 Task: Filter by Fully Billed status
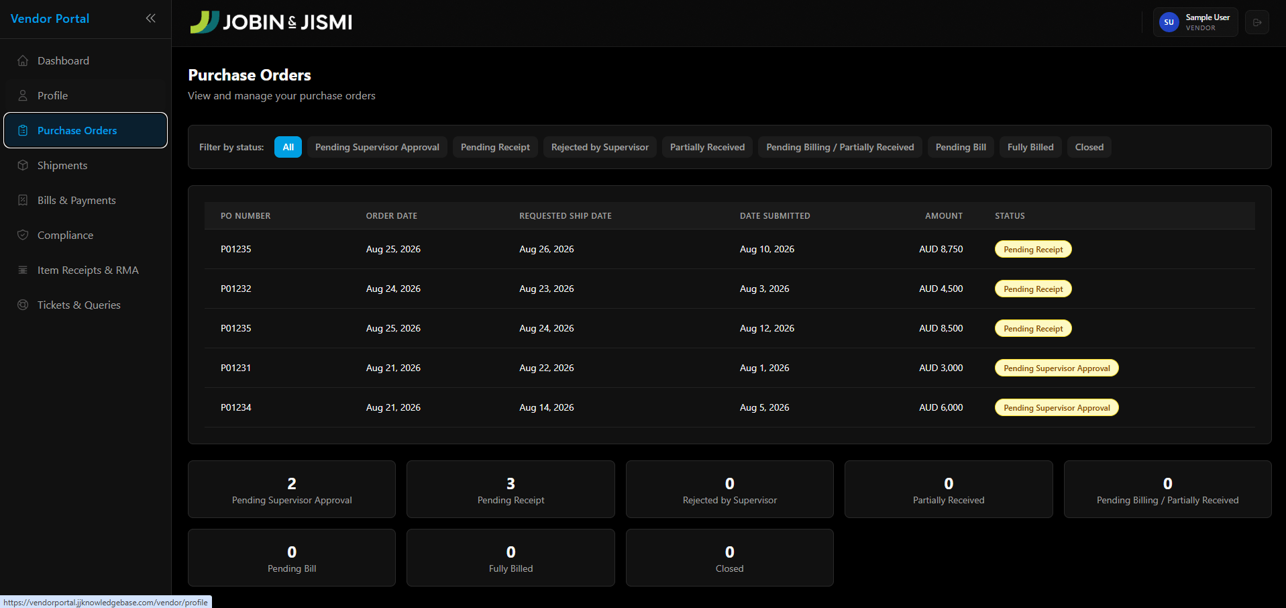(x=1030, y=147)
